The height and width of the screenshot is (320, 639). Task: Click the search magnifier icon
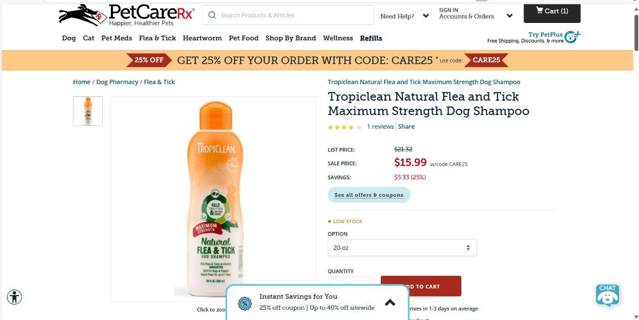tap(212, 14)
